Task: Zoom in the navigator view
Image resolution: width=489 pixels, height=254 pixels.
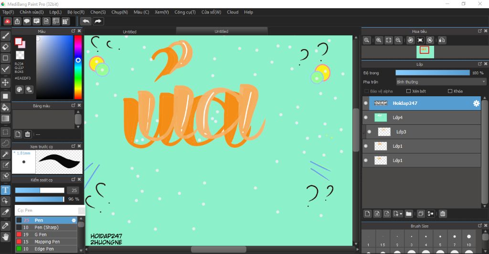Action: click(379, 40)
